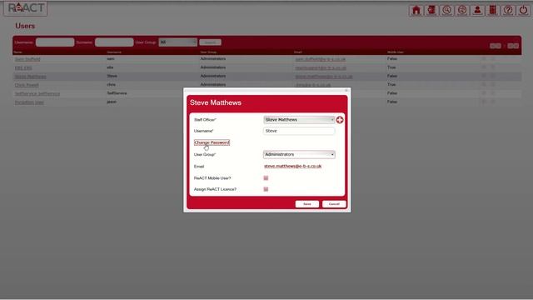The image size is (533, 300).
Task: Open the magnifier search icon in top toolbar
Action: [x=446, y=10]
